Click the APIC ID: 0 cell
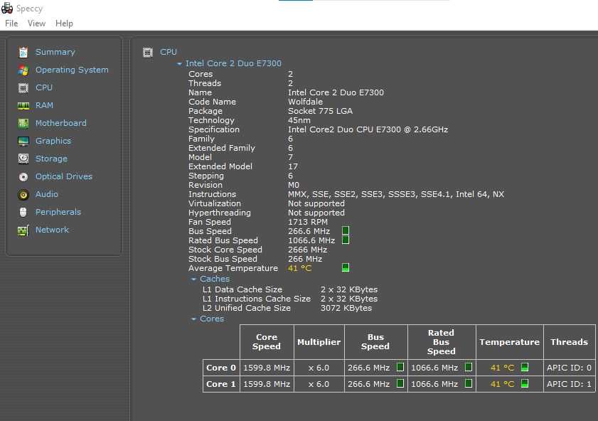Image resolution: width=598 pixels, height=421 pixels. tap(570, 368)
